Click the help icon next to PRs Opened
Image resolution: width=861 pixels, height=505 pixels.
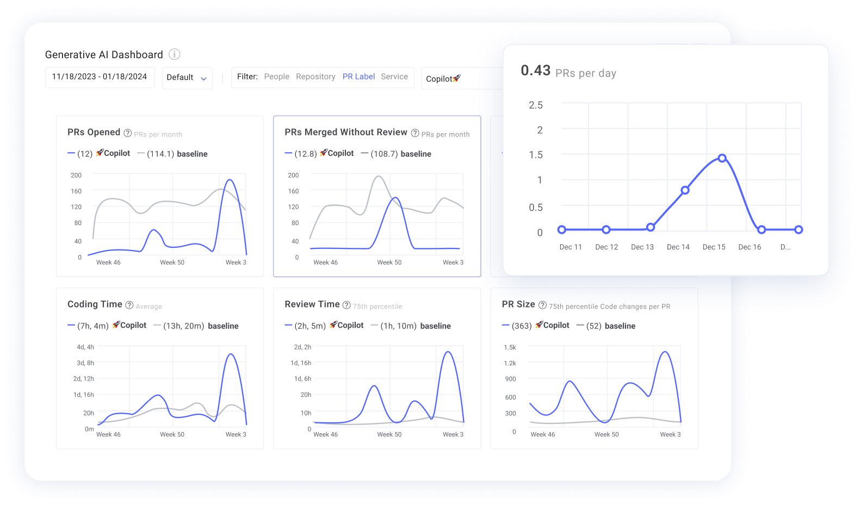point(128,133)
